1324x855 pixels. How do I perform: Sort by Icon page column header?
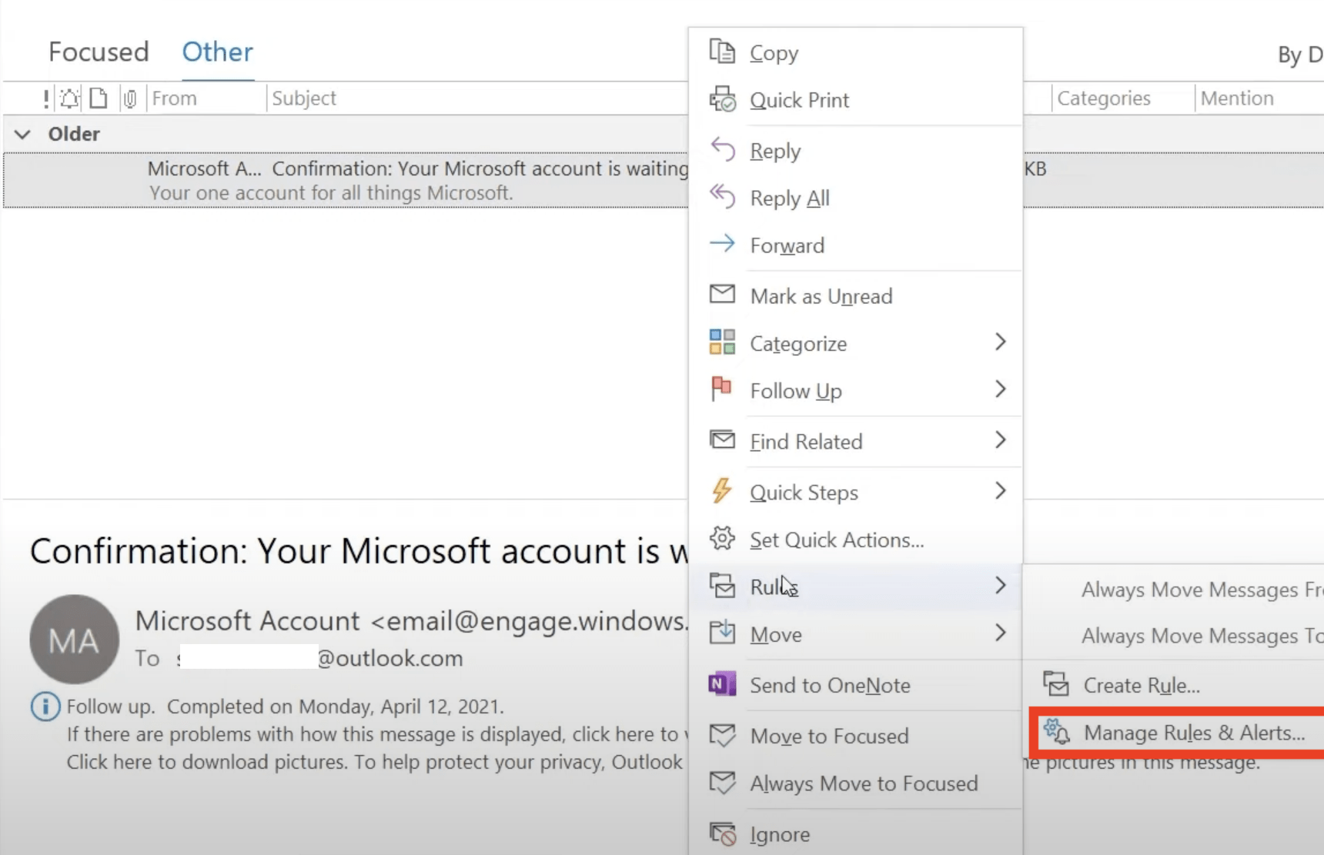(x=99, y=99)
